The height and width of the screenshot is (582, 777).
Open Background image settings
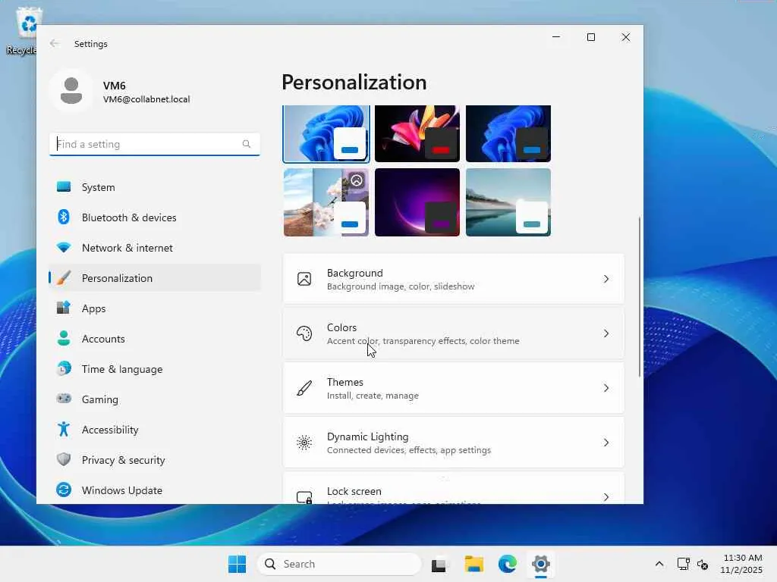pos(454,279)
